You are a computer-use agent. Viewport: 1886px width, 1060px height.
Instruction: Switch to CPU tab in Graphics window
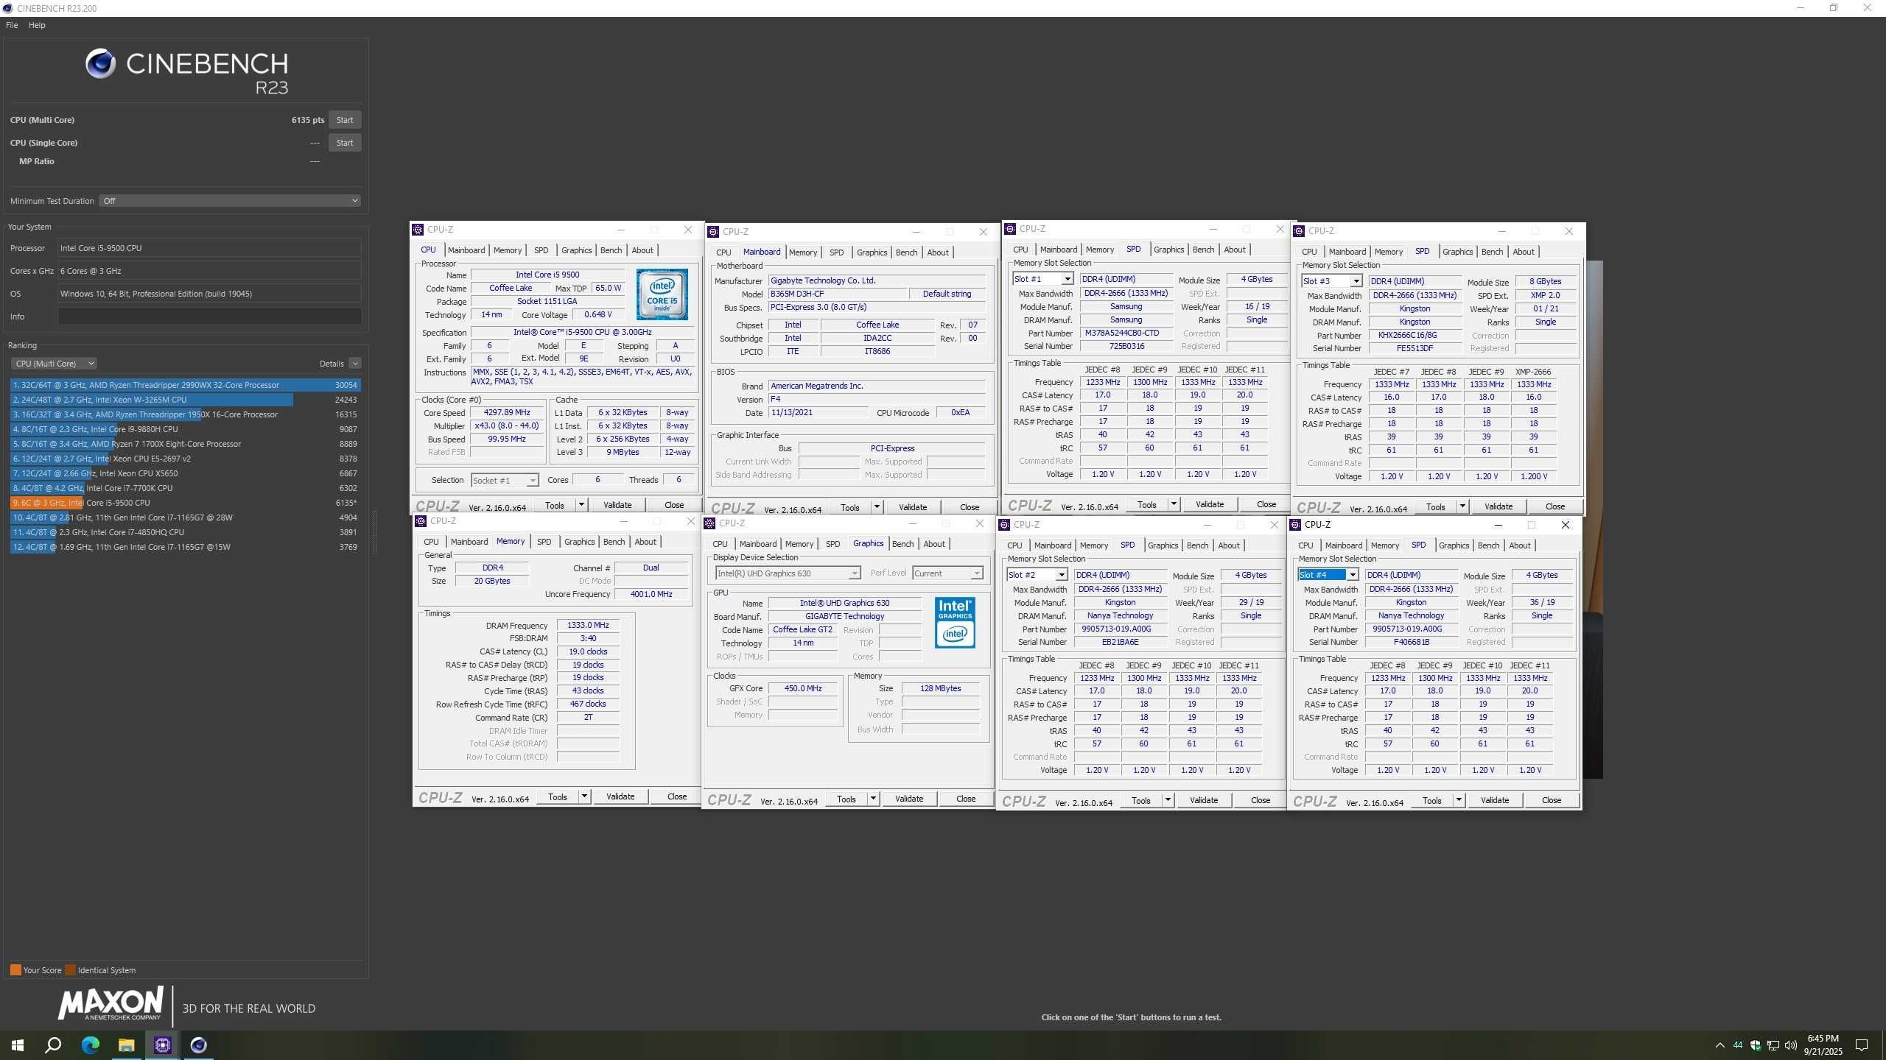click(x=720, y=544)
